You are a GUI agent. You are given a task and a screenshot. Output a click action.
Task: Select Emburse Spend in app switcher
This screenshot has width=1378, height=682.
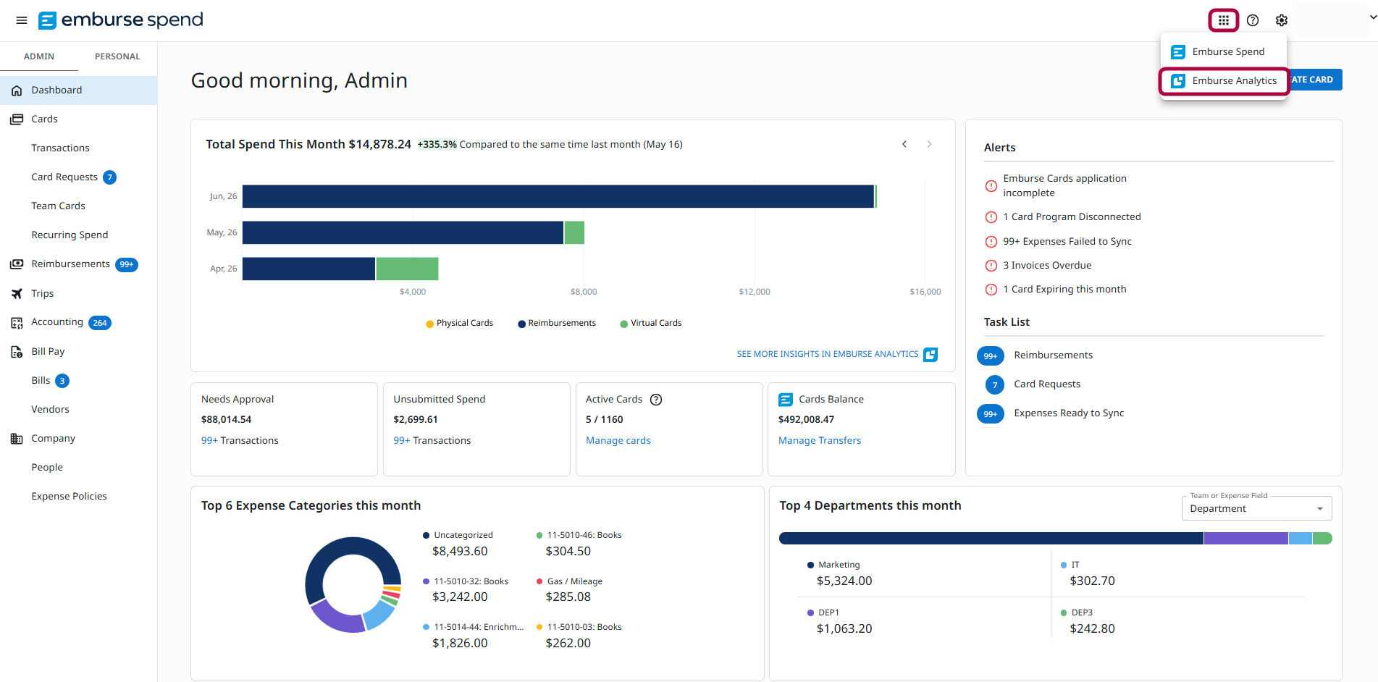click(x=1224, y=51)
